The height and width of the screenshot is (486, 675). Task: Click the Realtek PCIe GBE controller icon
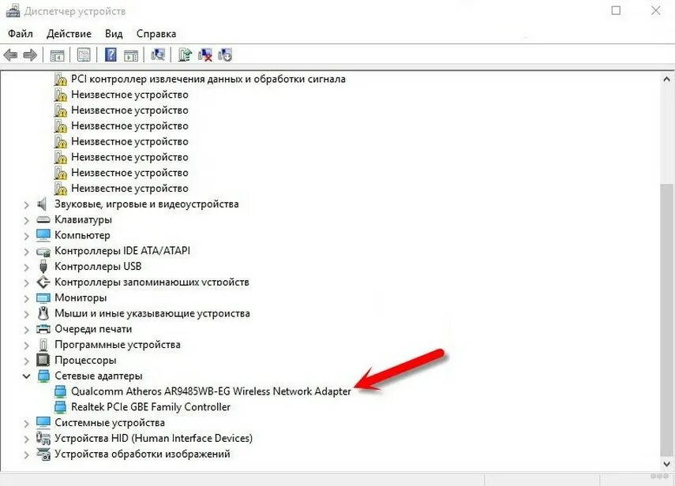coord(61,407)
